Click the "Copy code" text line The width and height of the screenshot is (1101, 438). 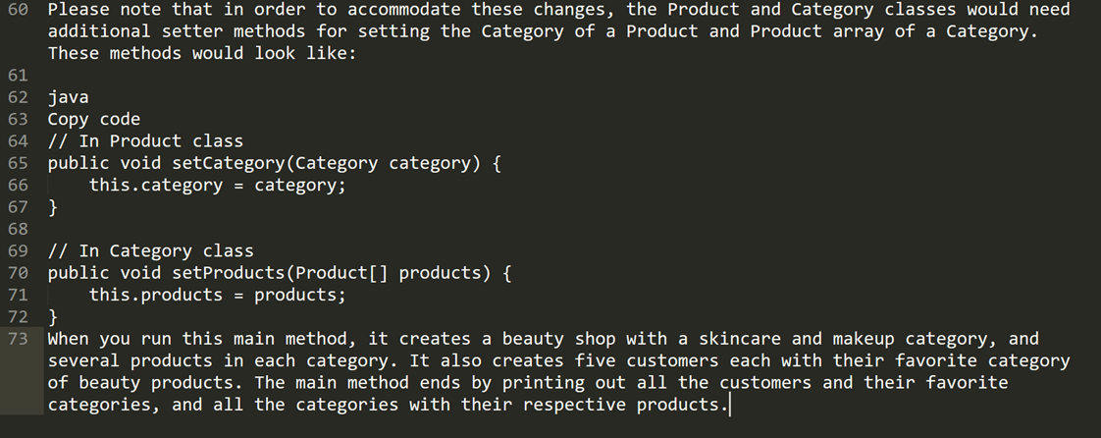pyautogui.click(x=94, y=119)
